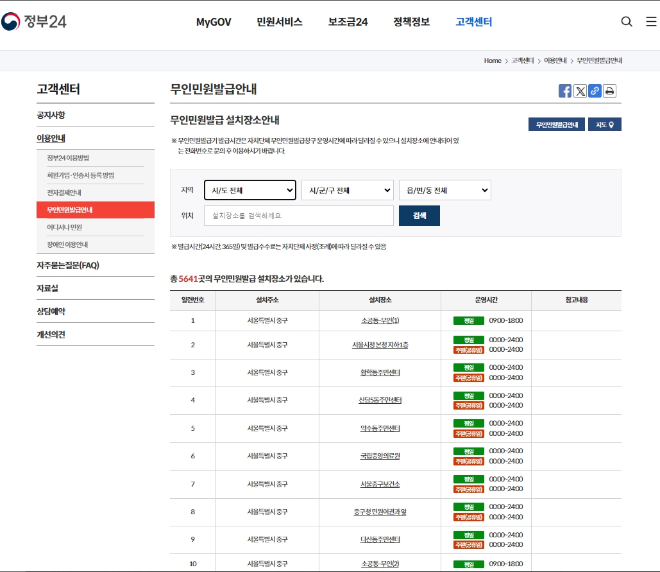Open the 지도 map button
The width and height of the screenshot is (660, 572).
click(604, 125)
